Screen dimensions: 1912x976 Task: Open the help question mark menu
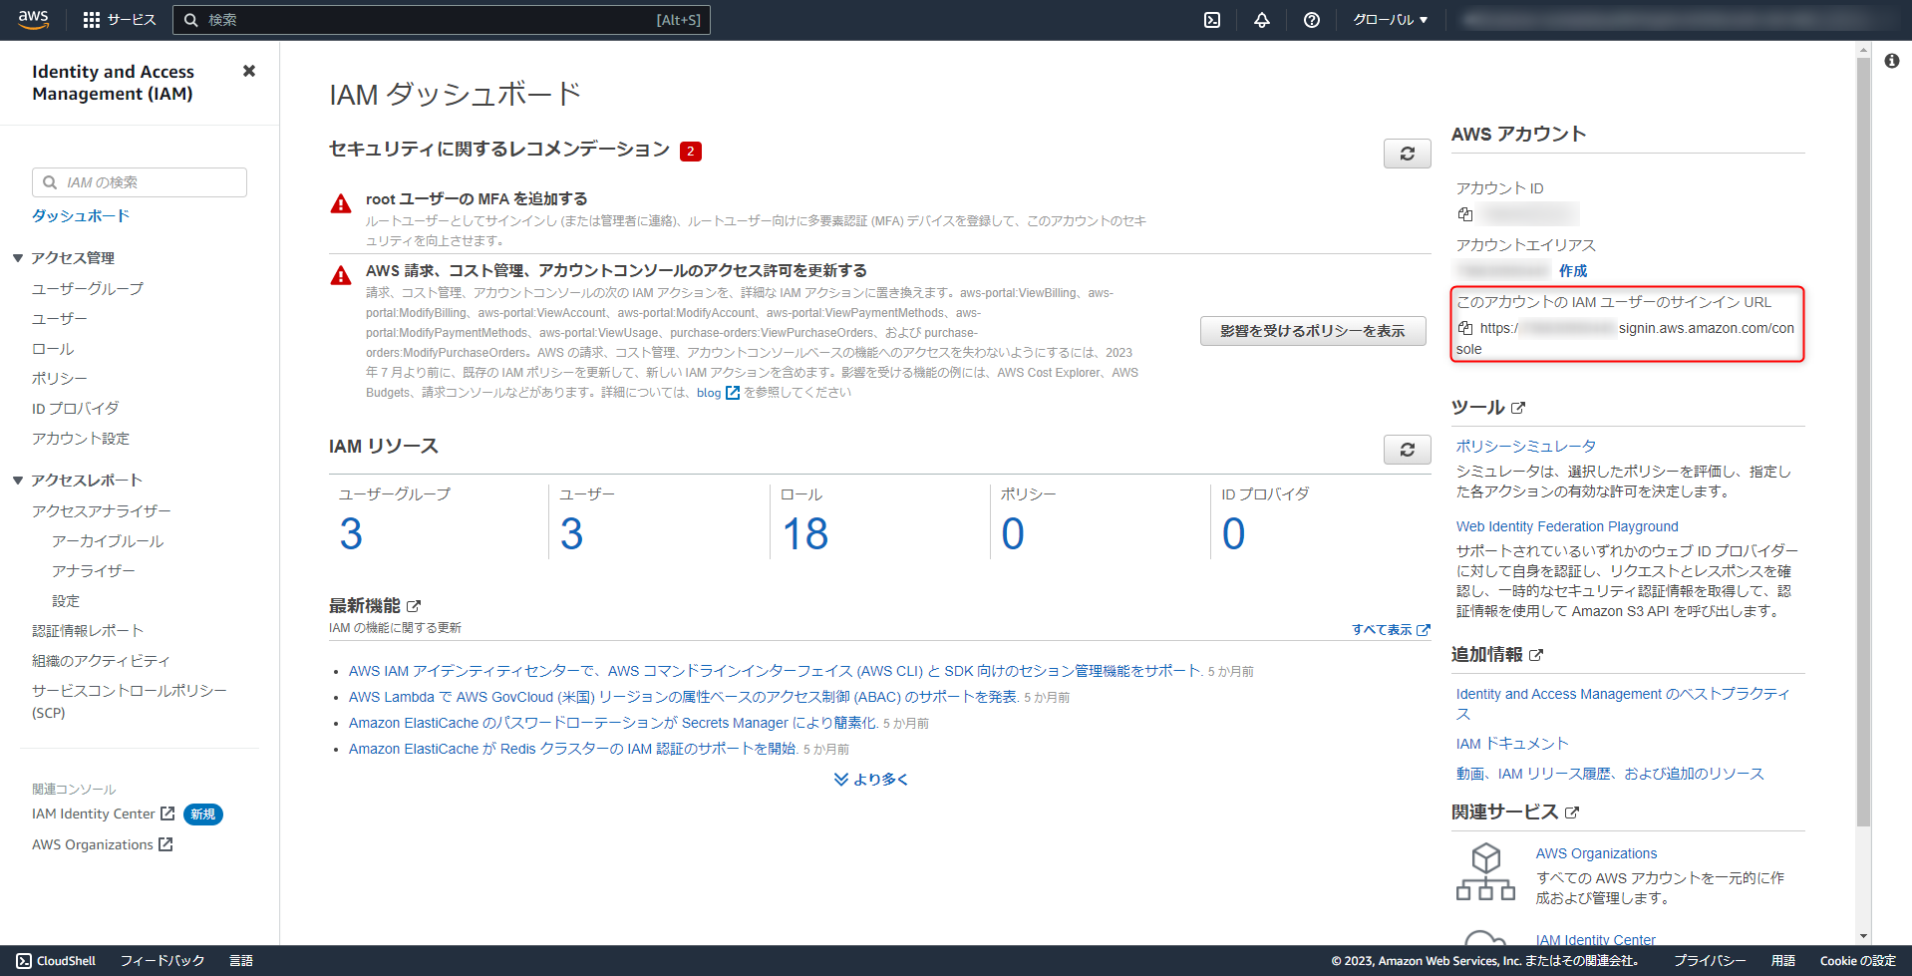tap(1311, 19)
